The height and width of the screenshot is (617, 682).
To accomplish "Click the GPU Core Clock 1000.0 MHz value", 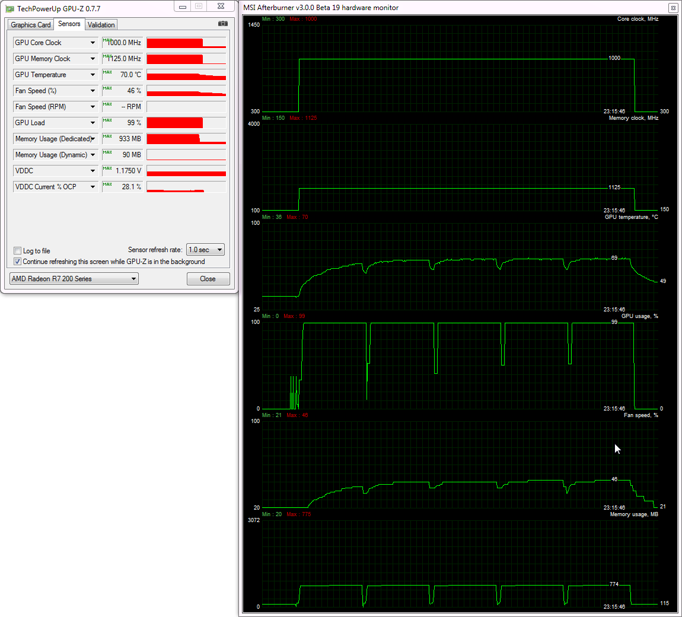I will click(122, 43).
